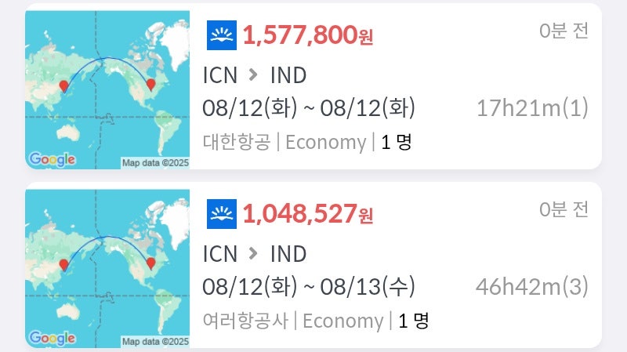Click the Seoul red map pin in second map
The width and height of the screenshot is (627, 352).
[63, 265]
